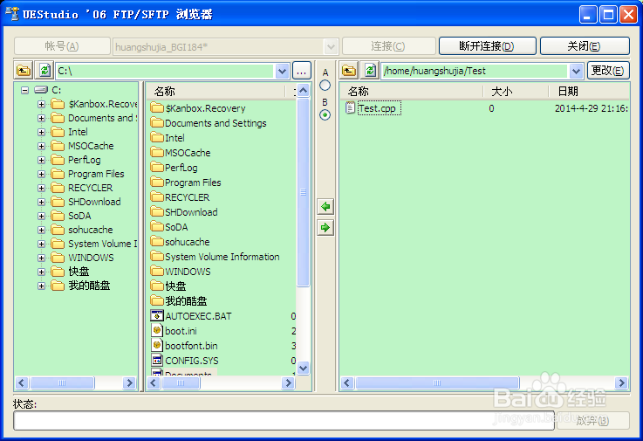Minimize the UEStudio FTP browser window
The image size is (643, 441).
pos(588,14)
